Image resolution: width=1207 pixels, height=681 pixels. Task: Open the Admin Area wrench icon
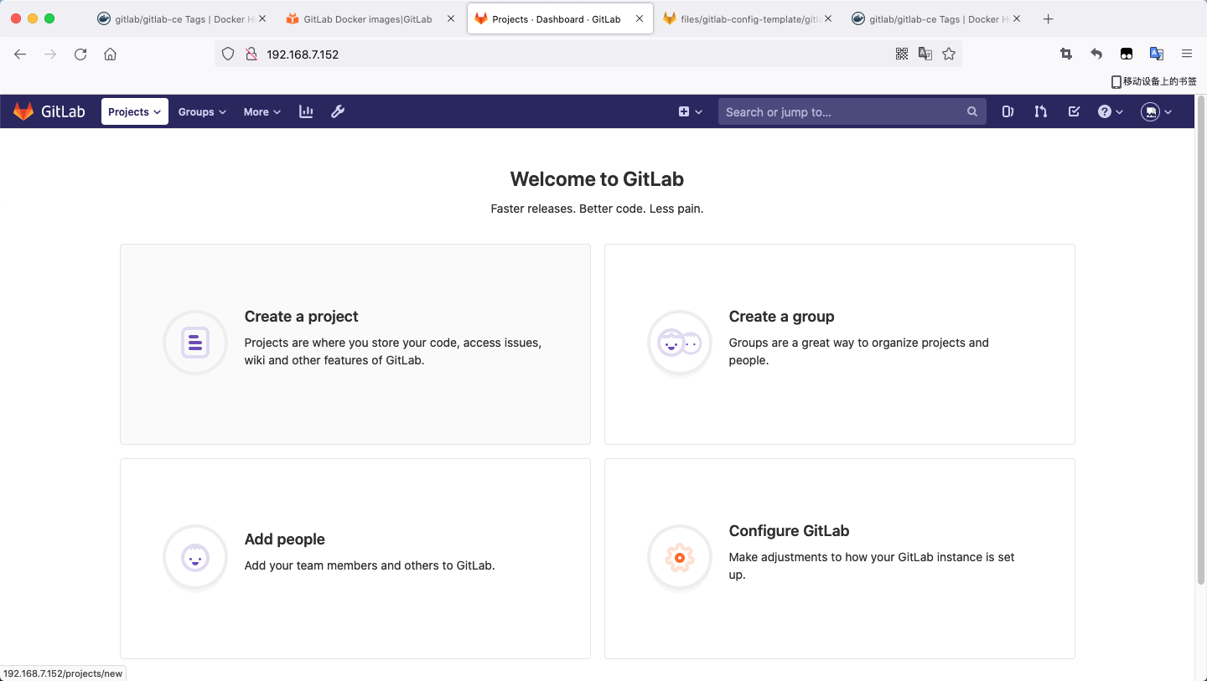coord(338,111)
